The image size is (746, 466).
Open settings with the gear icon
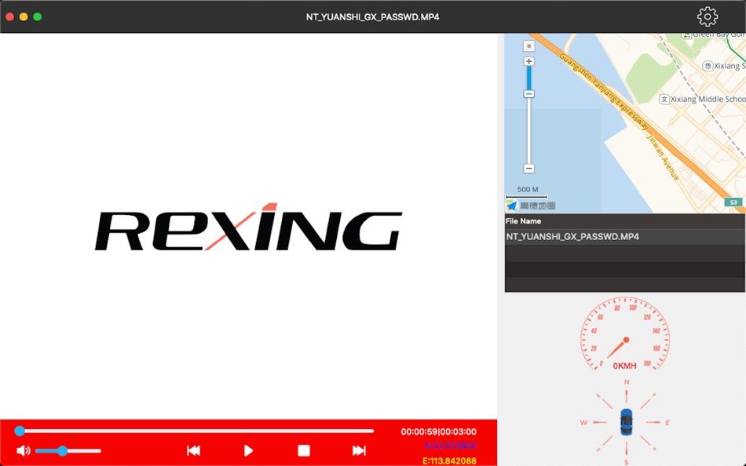tap(708, 16)
